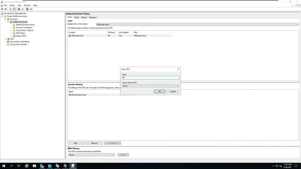Click the Name field in New GPO
The width and height of the screenshot is (301, 169).
(150, 77)
